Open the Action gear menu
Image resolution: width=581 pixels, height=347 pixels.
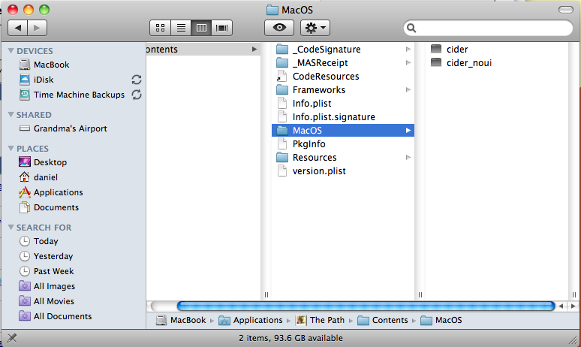click(315, 28)
